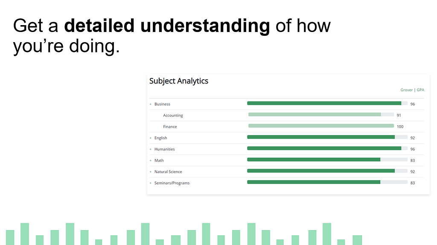Expand the English subject row
Image resolution: width=437 pixels, height=245 pixels.
coord(150,138)
